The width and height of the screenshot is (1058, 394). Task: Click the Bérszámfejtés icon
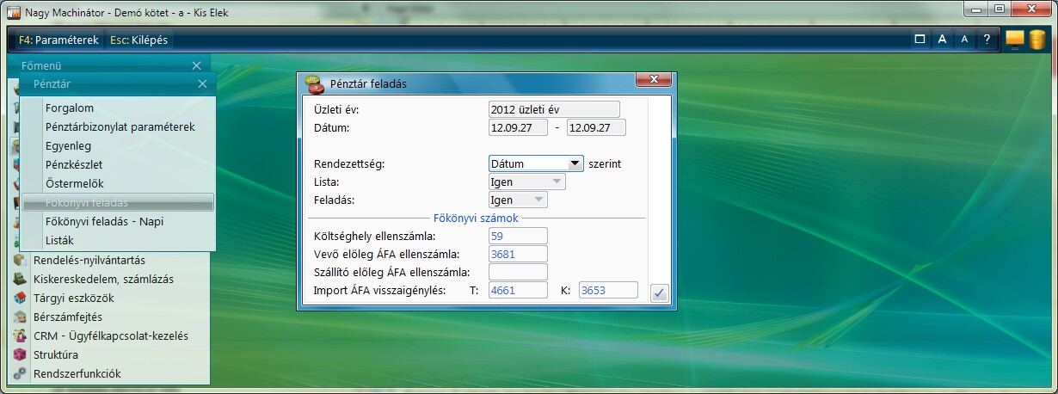20,317
